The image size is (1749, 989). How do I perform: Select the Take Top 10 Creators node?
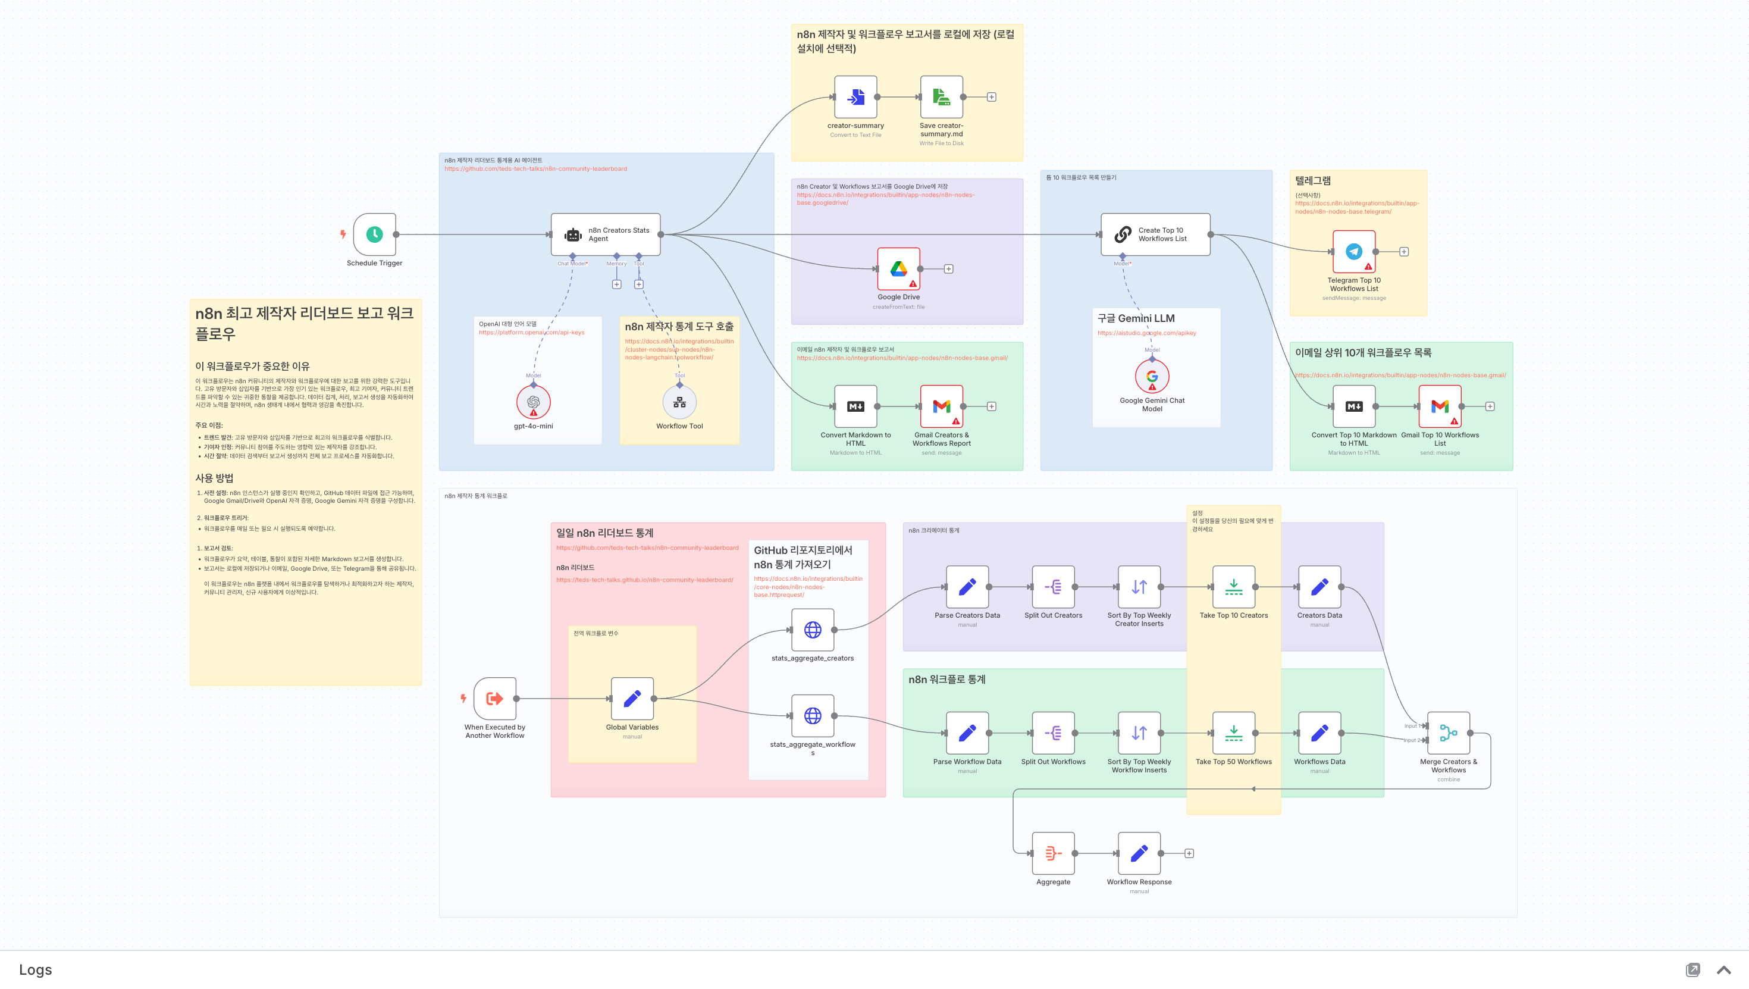click(x=1234, y=587)
